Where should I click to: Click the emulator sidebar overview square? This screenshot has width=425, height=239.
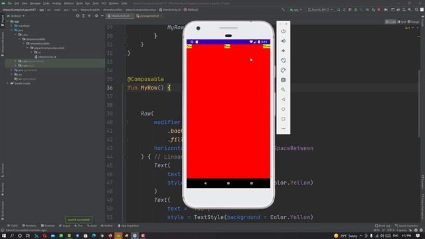(x=284, y=119)
